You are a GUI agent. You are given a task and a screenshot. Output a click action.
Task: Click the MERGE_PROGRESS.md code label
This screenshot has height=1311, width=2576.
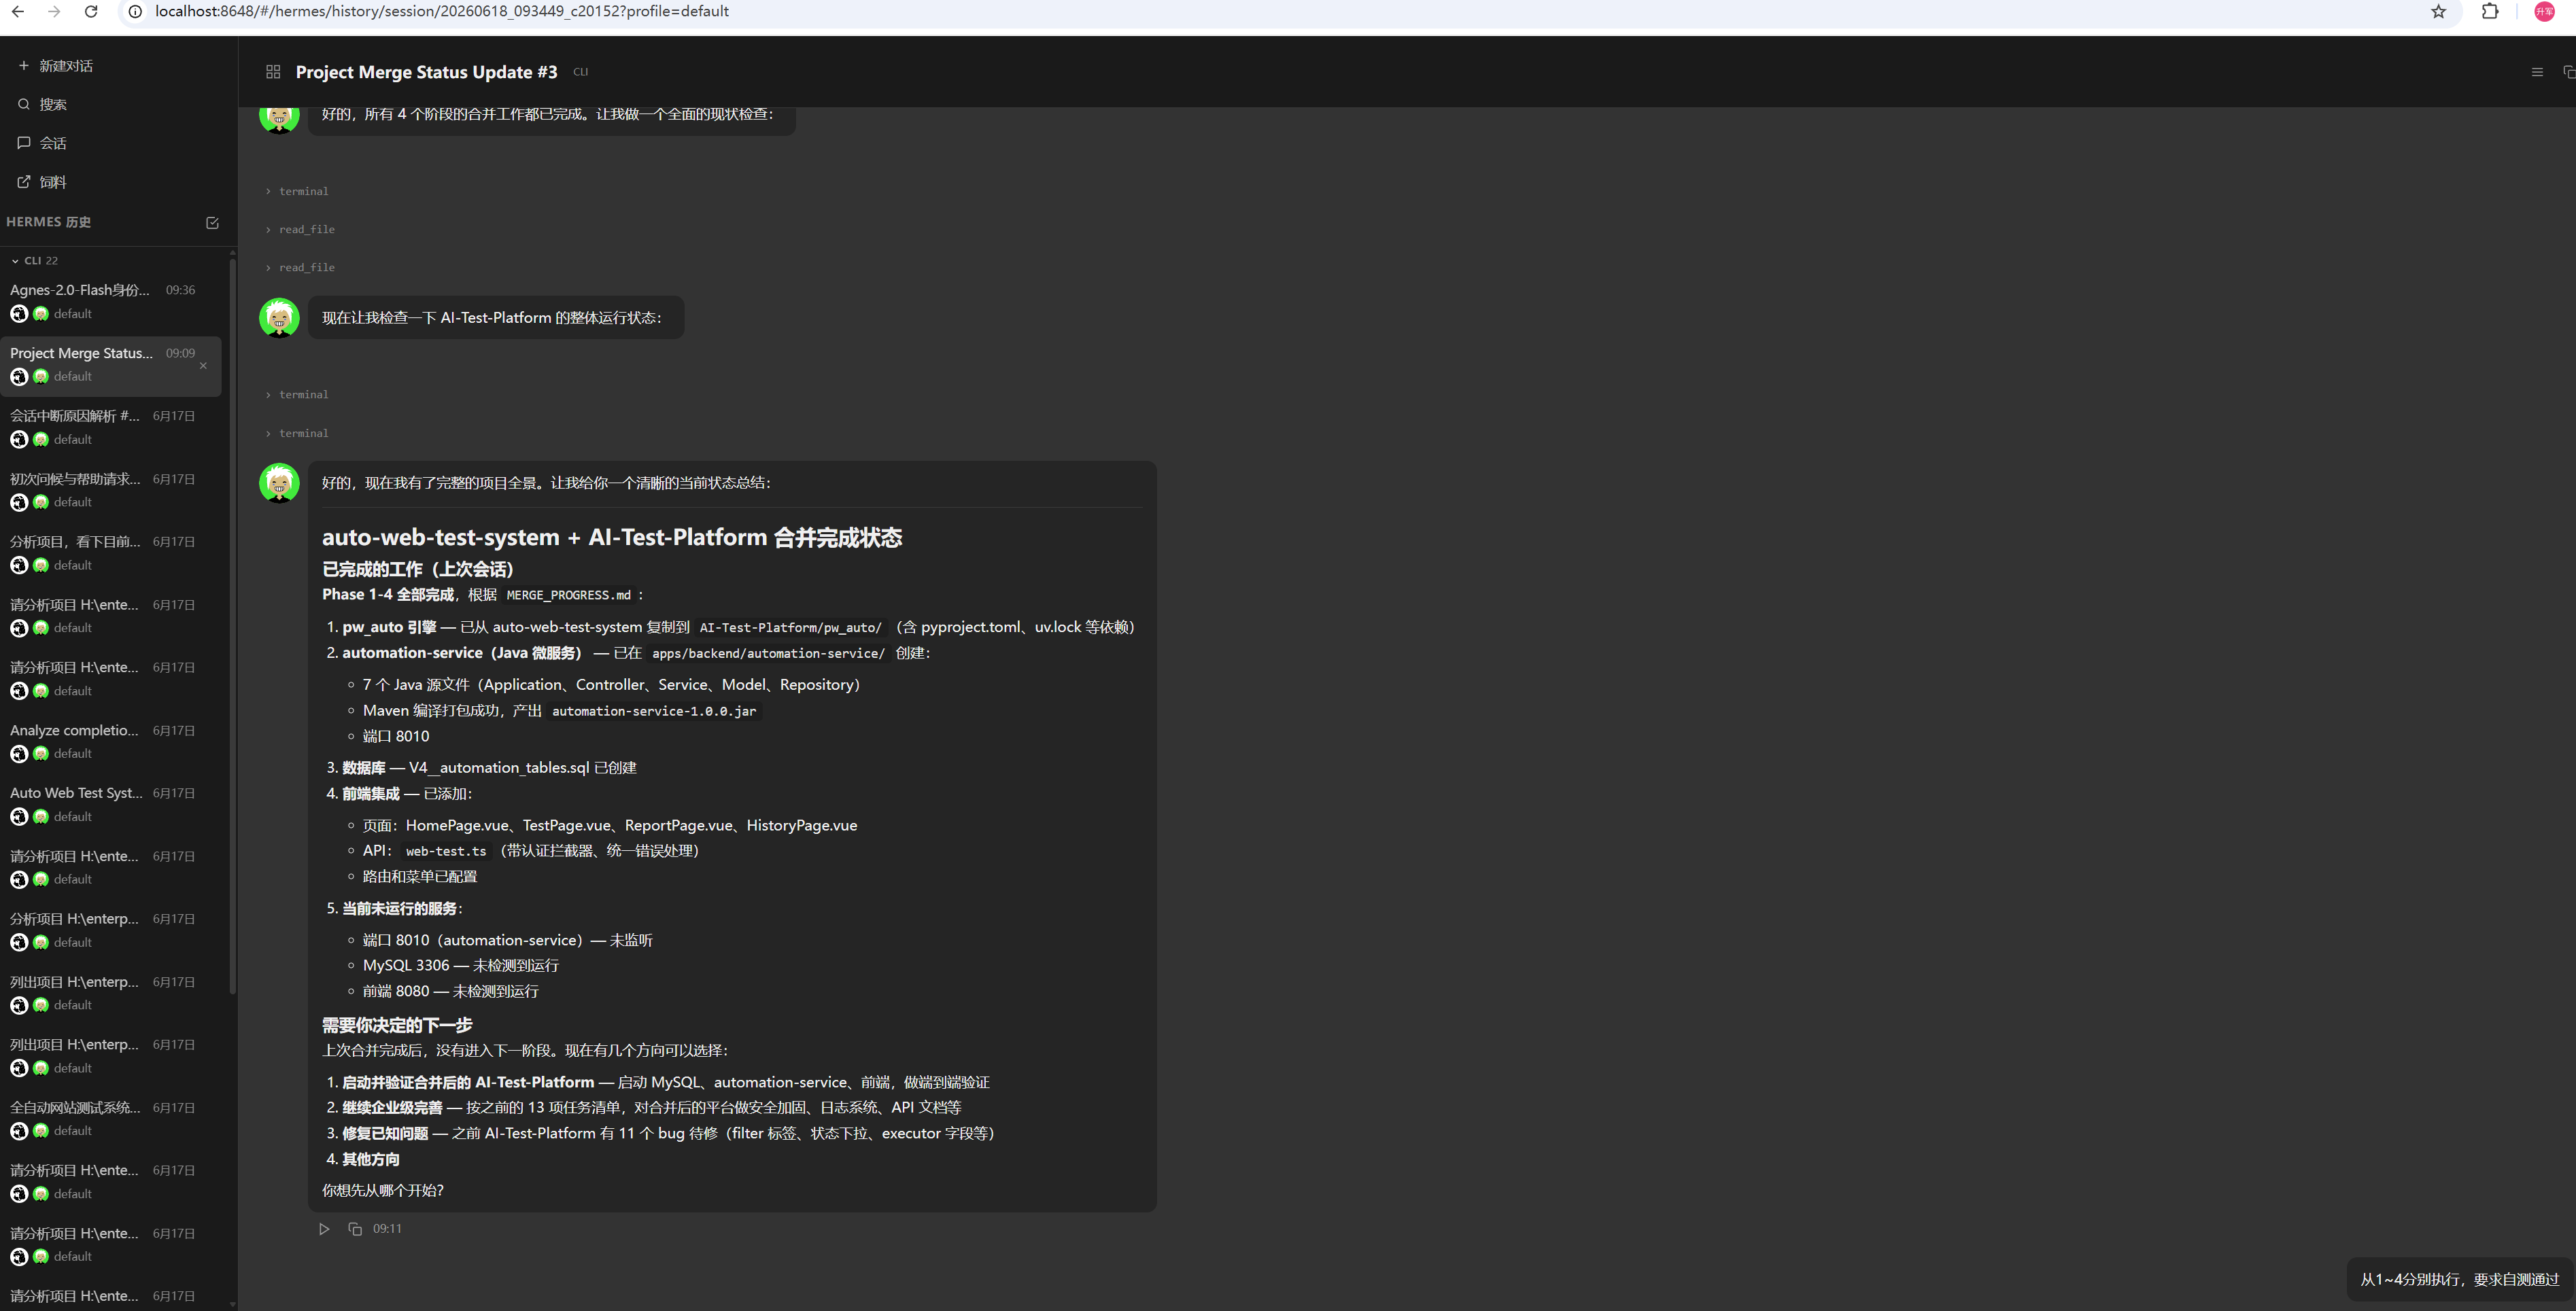pos(568,595)
